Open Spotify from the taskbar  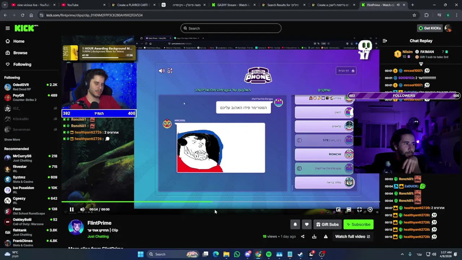coord(269,254)
